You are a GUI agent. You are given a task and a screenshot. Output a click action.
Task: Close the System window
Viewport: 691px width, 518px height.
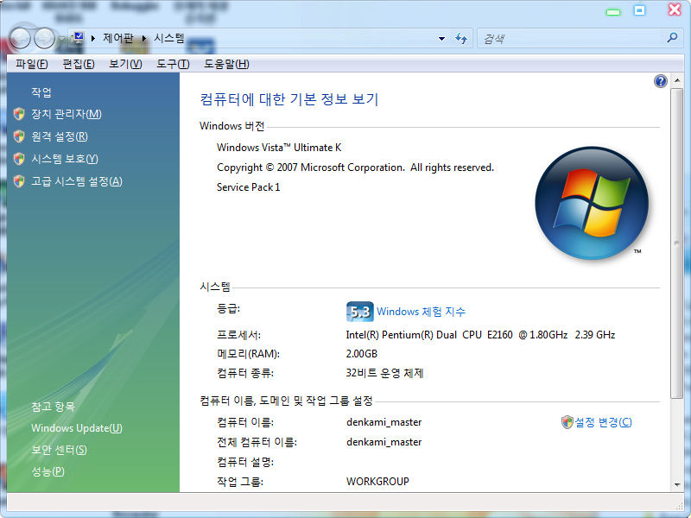[675, 9]
